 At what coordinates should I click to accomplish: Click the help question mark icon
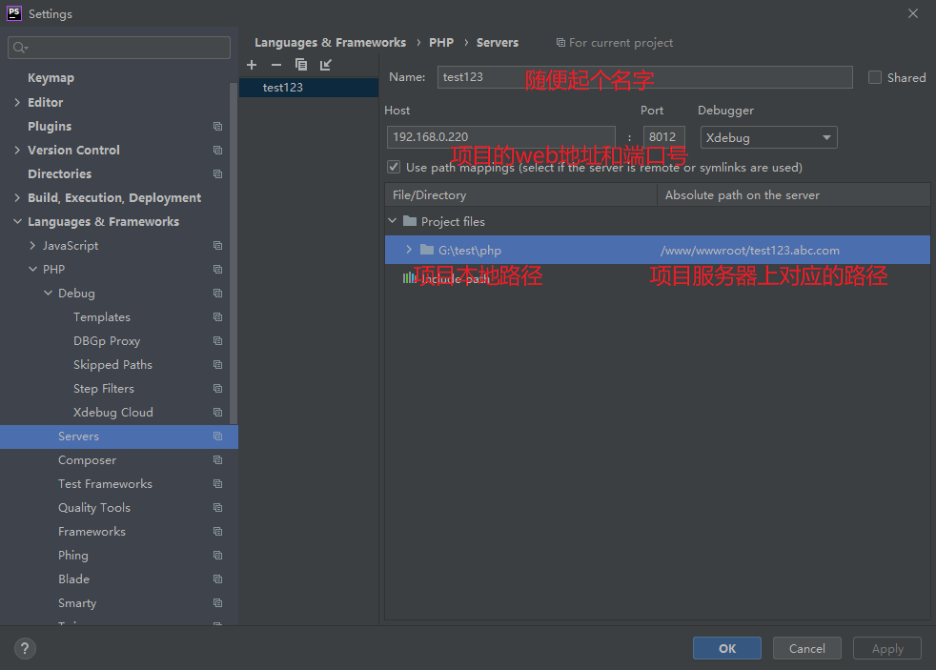(25, 648)
